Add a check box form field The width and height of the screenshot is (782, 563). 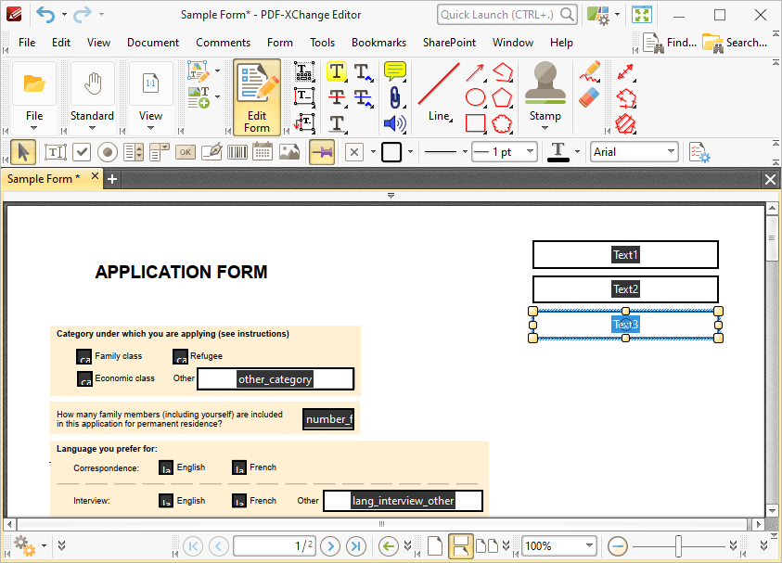point(82,152)
